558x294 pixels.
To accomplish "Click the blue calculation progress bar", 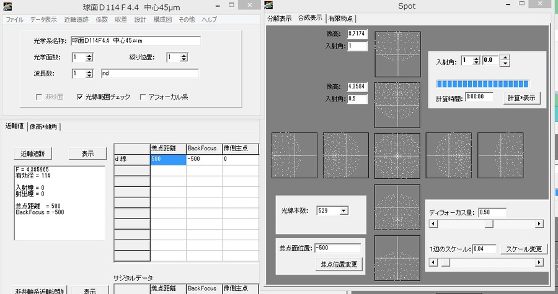I will 483,84.
